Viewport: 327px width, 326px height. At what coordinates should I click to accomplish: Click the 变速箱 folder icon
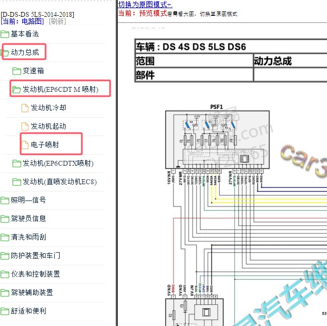[16, 71]
